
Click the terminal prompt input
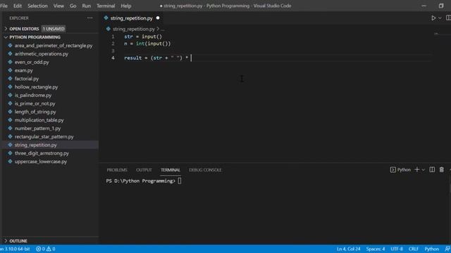click(x=180, y=181)
